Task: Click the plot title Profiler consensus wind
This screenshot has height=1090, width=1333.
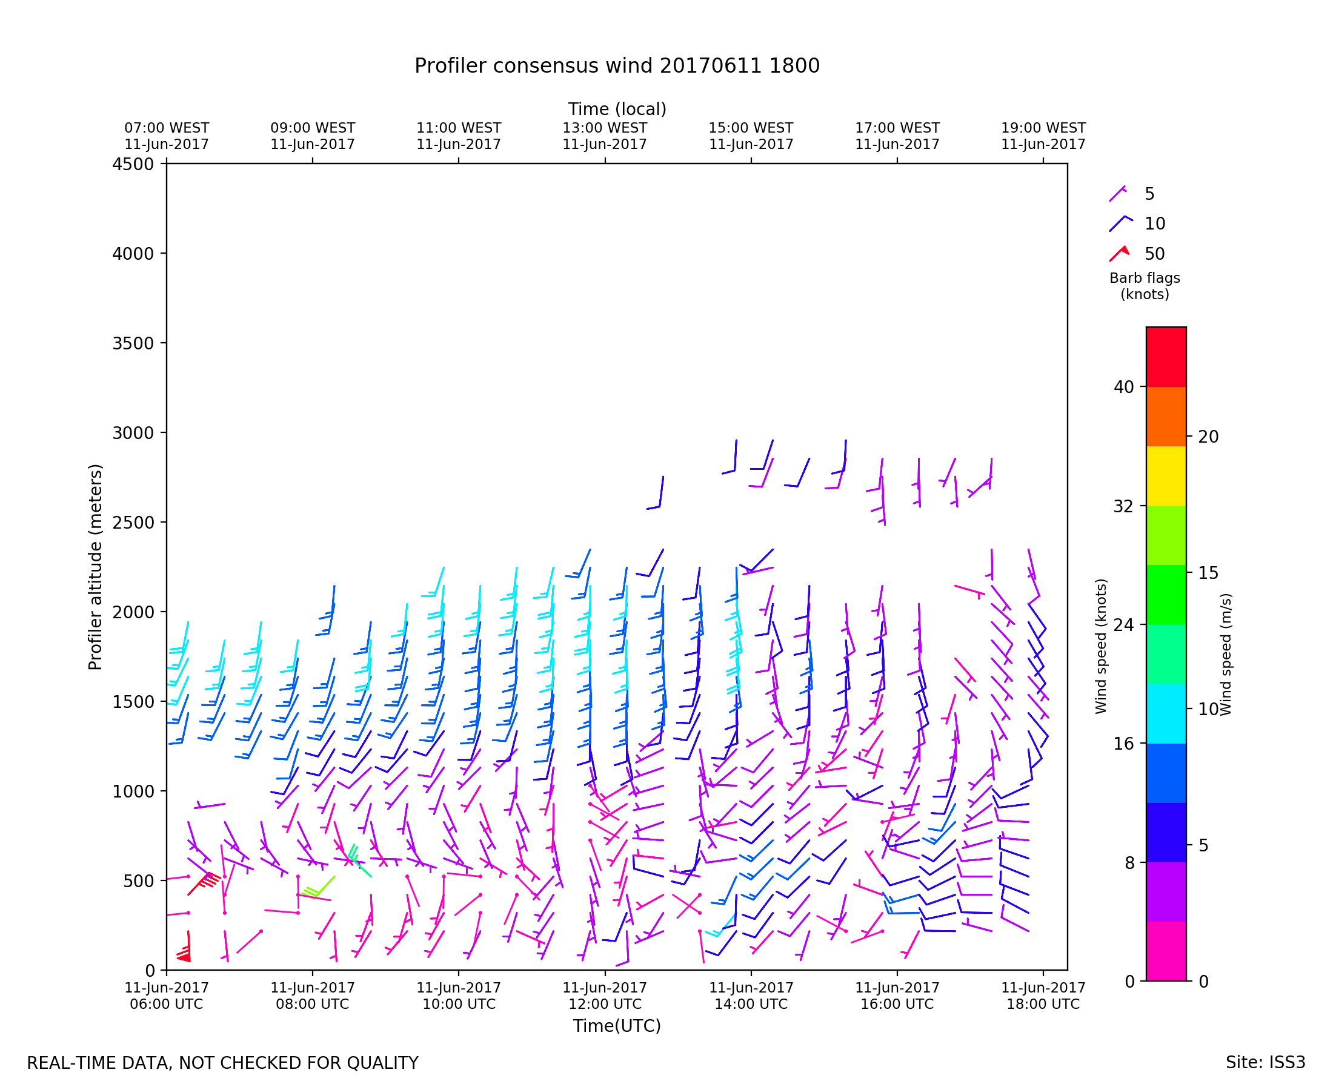Action: click(617, 66)
